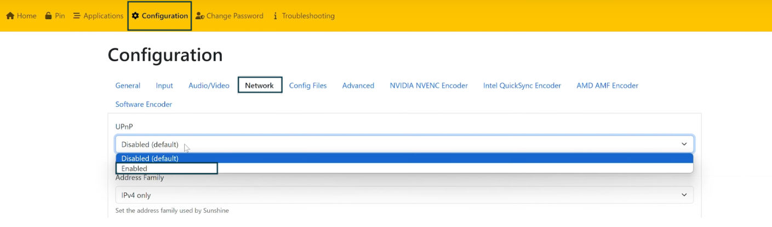Click the Configuration gear icon
772x227 pixels.
coord(135,16)
